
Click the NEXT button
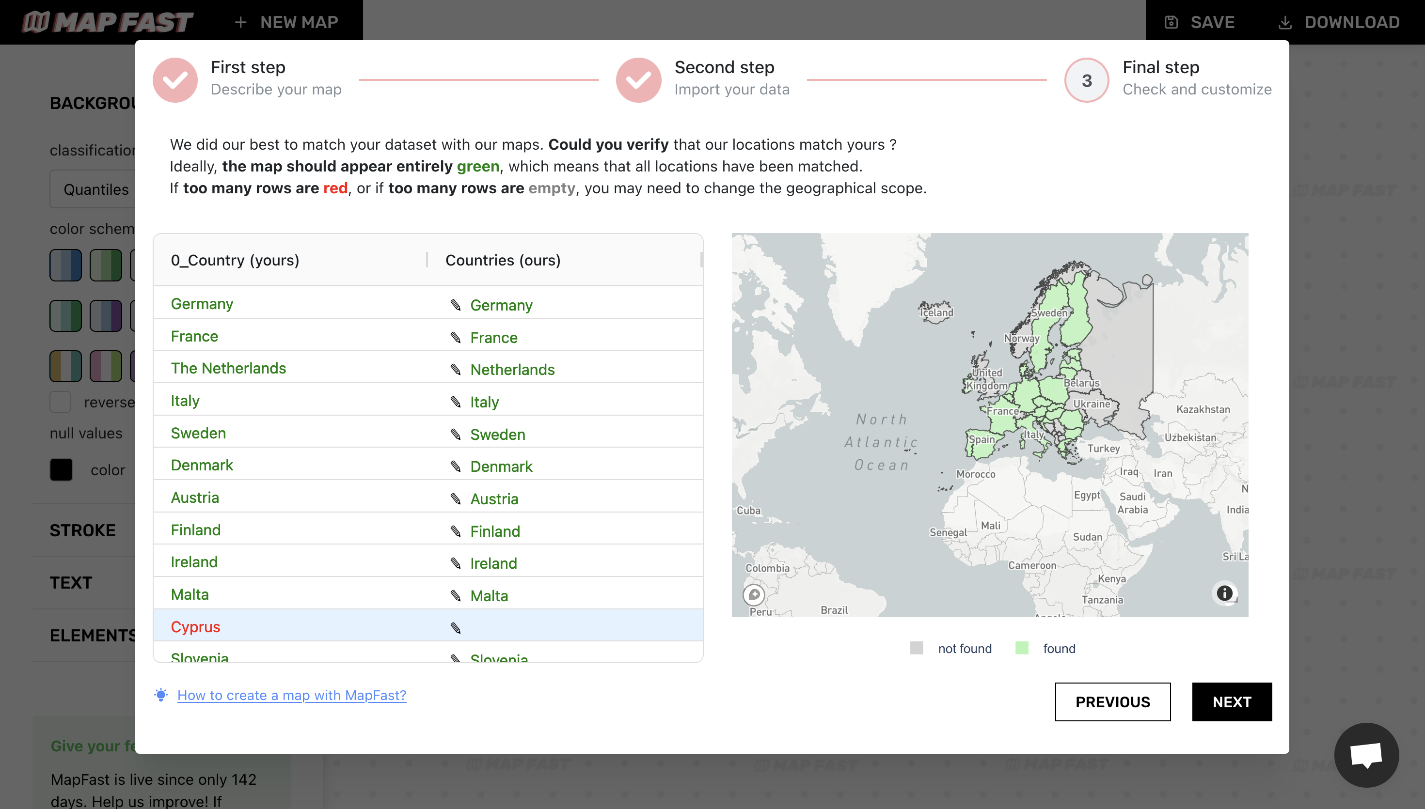[1232, 701]
